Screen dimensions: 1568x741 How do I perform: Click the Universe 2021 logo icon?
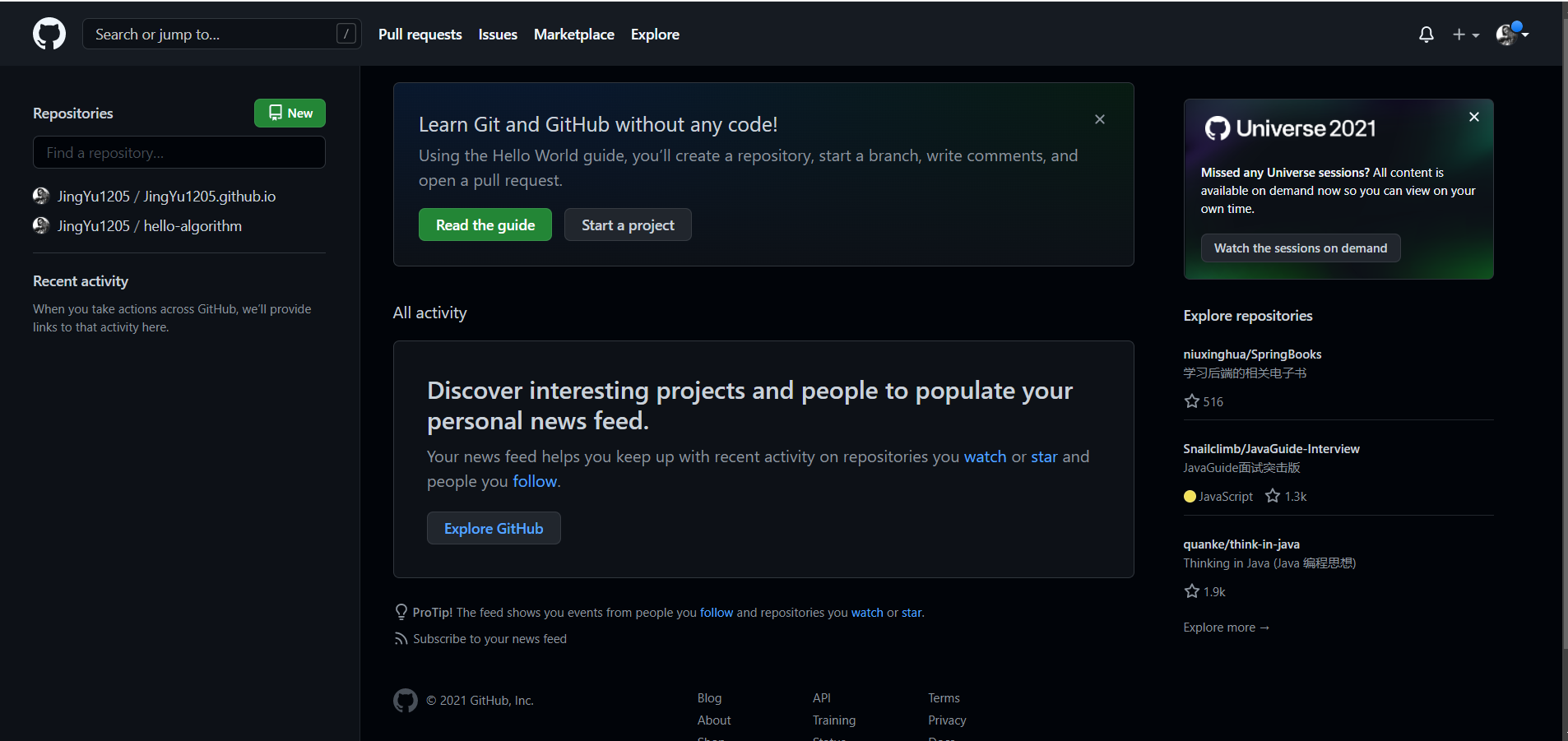point(1218,128)
